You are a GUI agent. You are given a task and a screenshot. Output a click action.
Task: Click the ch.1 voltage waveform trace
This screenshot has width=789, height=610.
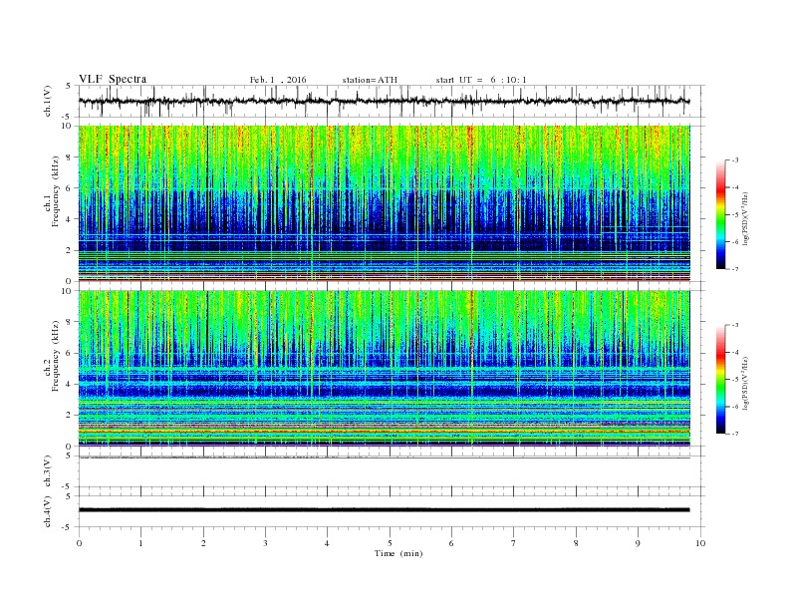tap(385, 101)
